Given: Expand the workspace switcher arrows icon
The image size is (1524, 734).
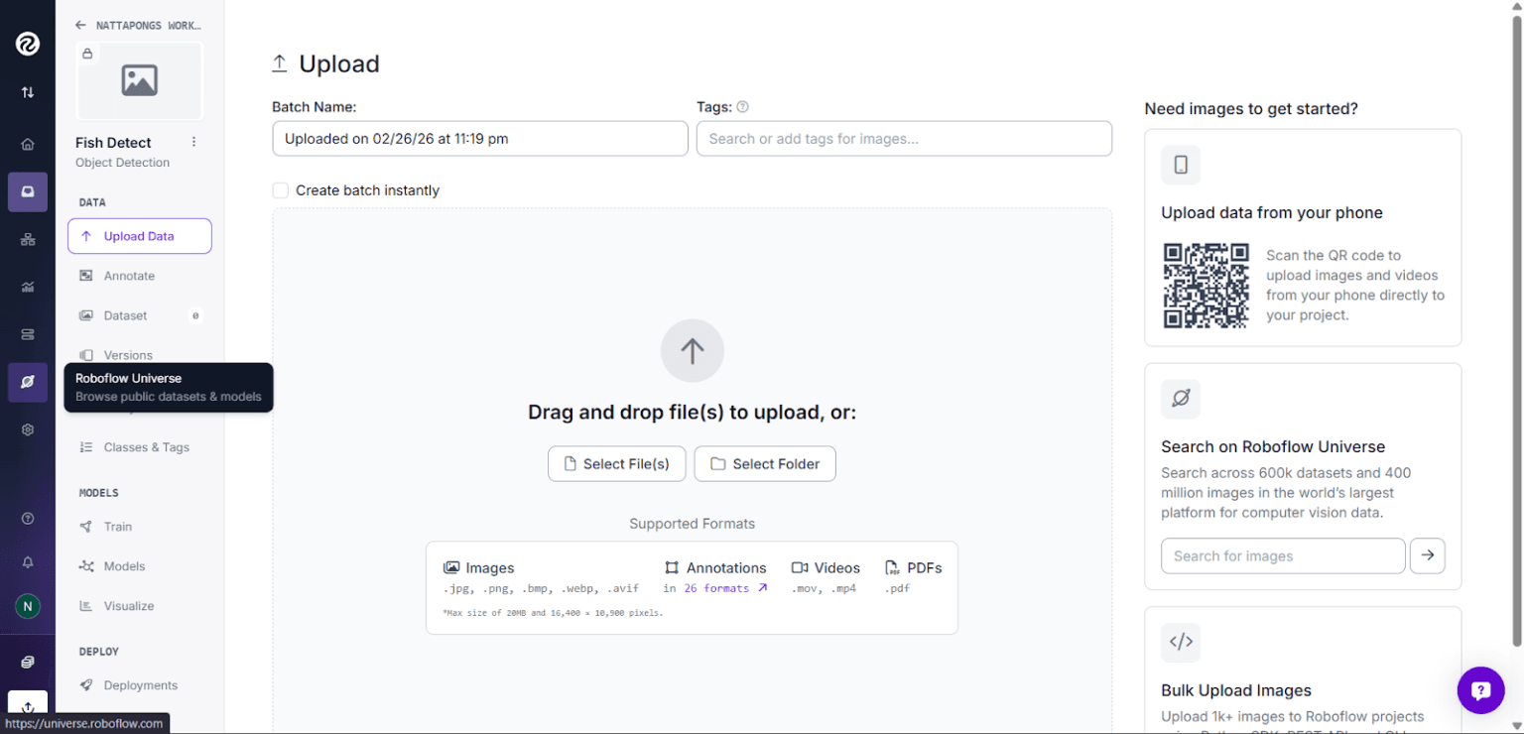Looking at the screenshot, I should coord(28,92).
